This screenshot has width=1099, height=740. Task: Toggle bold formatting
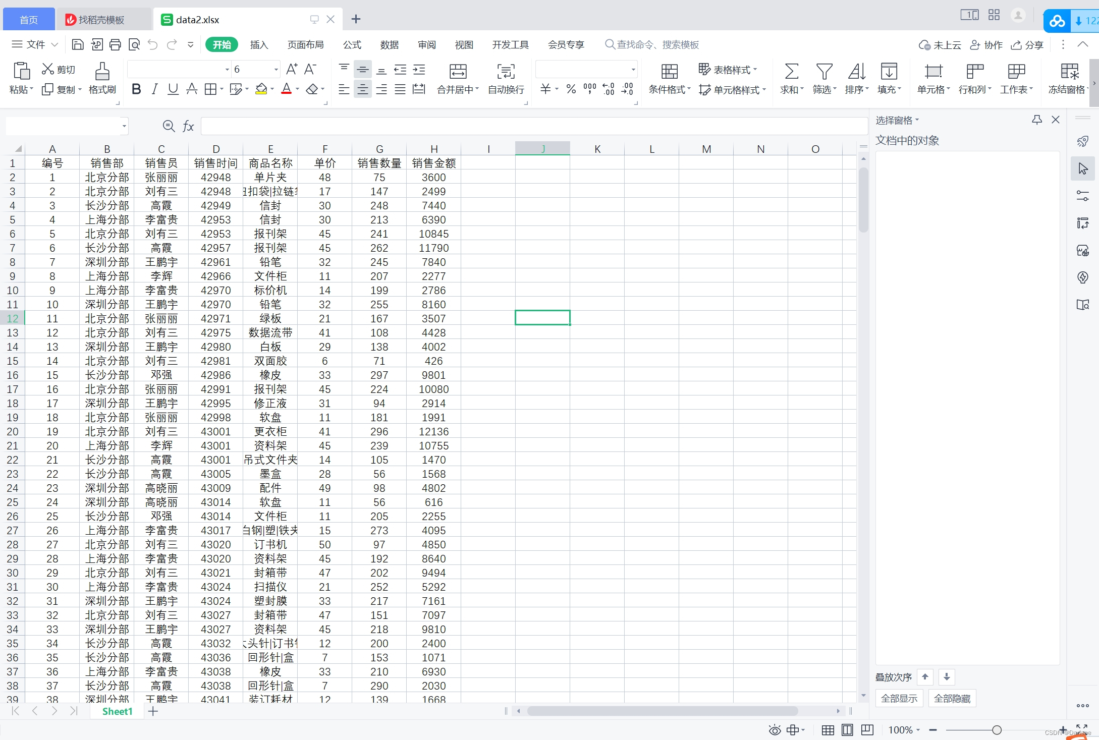(x=136, y=89)
